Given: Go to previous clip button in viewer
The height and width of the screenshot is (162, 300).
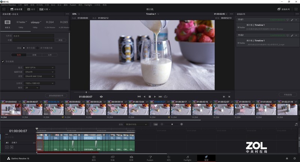Looking at the screenshot, I should (229, 97).
